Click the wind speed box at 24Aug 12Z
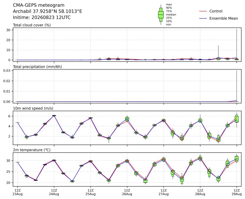 point(54,116)
